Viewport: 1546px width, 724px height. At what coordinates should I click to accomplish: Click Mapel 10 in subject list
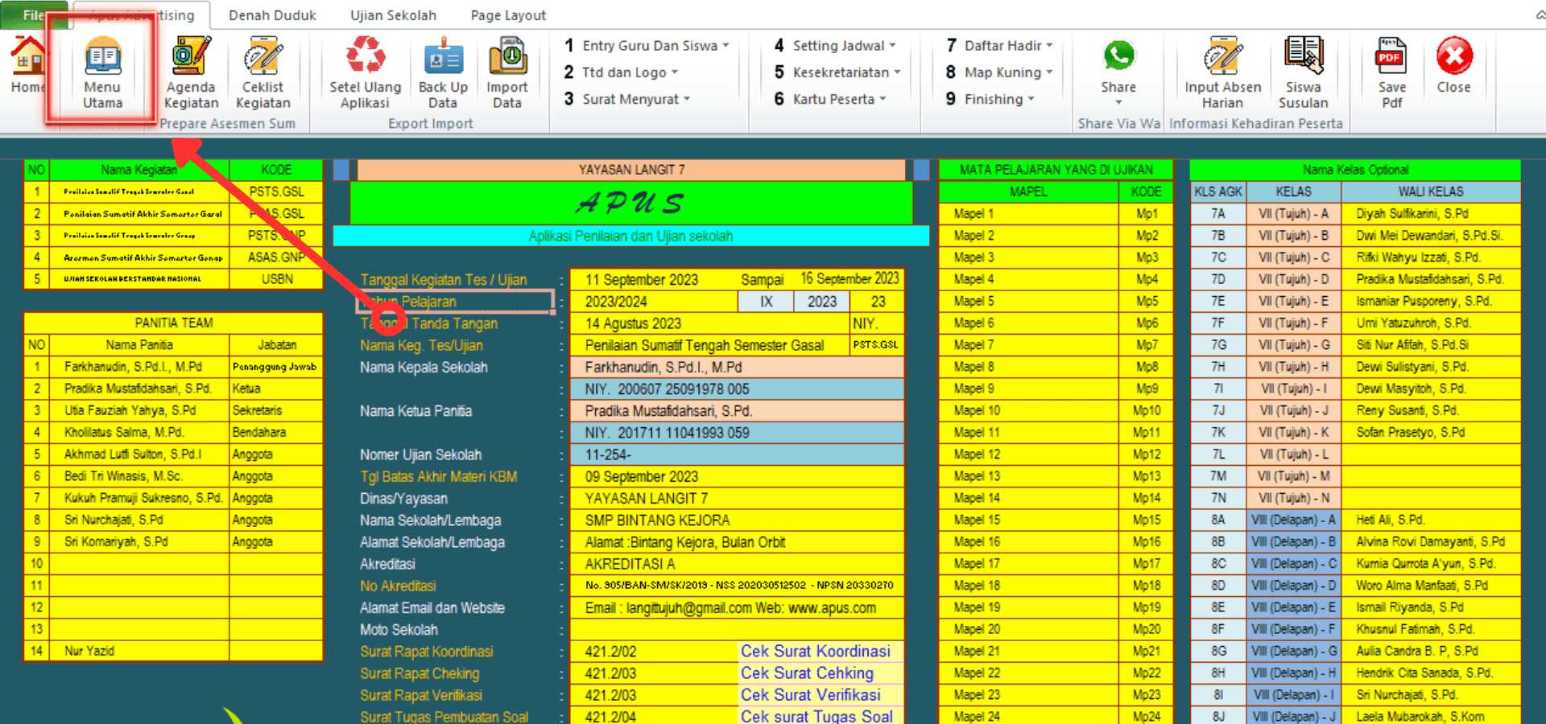(x=1028, y=410)
